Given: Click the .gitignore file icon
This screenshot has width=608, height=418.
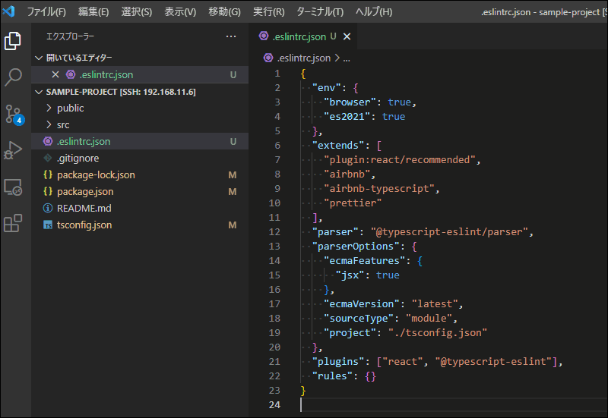Looking at the screenshot, I should click(x=48, y=158).
